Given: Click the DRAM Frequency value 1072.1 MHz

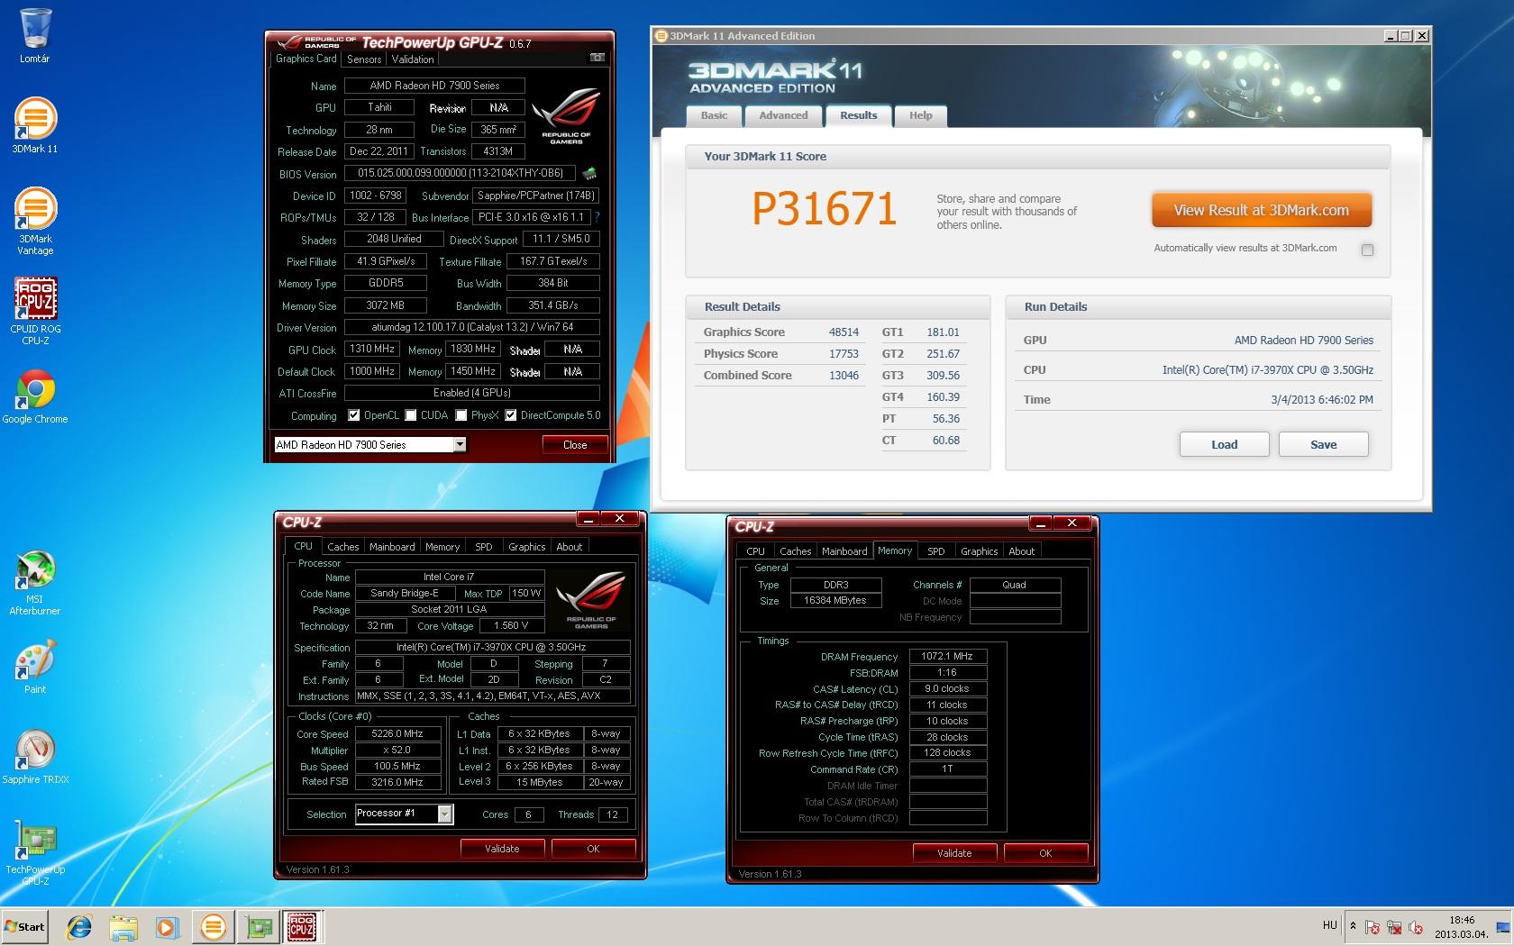Looking at the screenshot, I should pos(947,657).
